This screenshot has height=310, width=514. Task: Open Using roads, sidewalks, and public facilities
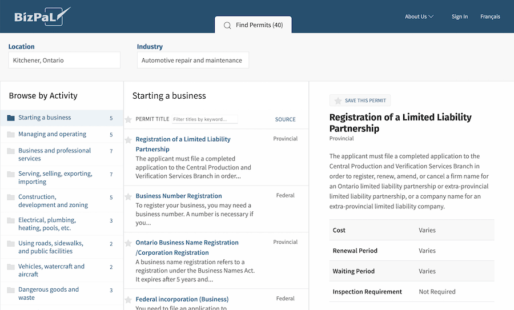point(62,247)
